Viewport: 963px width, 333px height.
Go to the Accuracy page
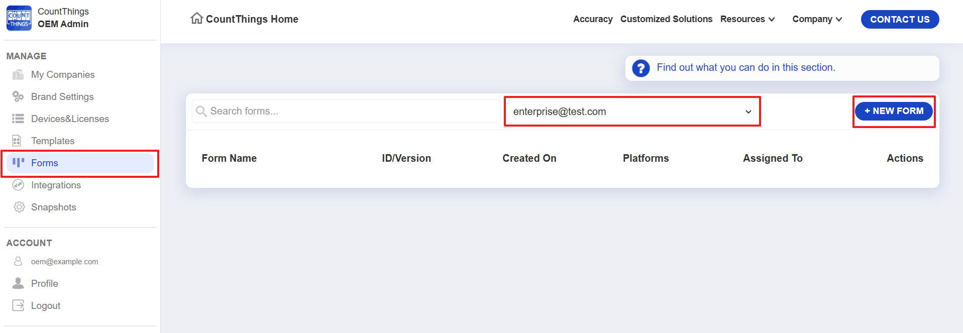point(593,19)
